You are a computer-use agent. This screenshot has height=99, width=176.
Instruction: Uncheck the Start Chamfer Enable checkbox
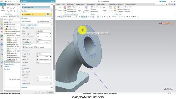[x=23, y=75]
